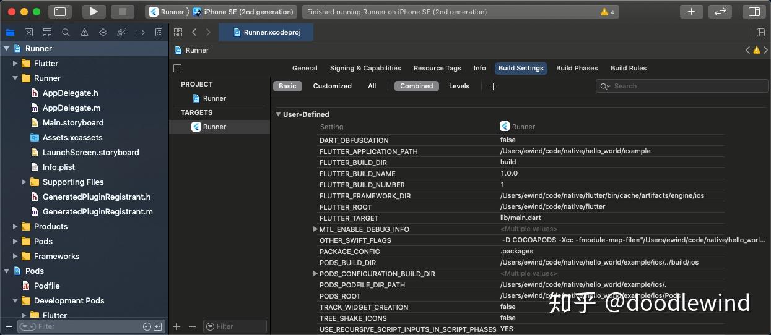Collapse the User-Defined section
The image size is (771, 335).
(278, 114)
